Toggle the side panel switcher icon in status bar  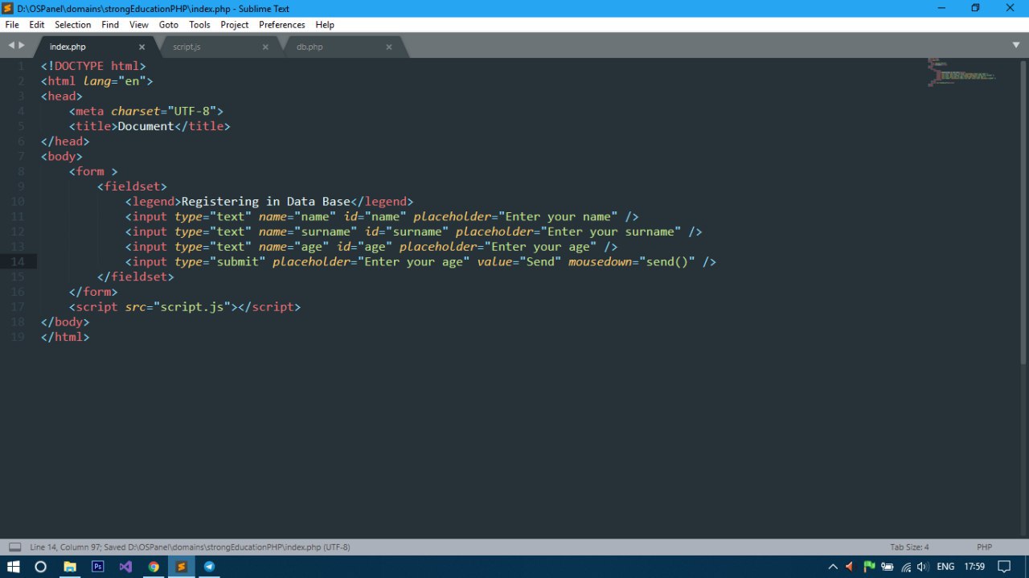14,547
